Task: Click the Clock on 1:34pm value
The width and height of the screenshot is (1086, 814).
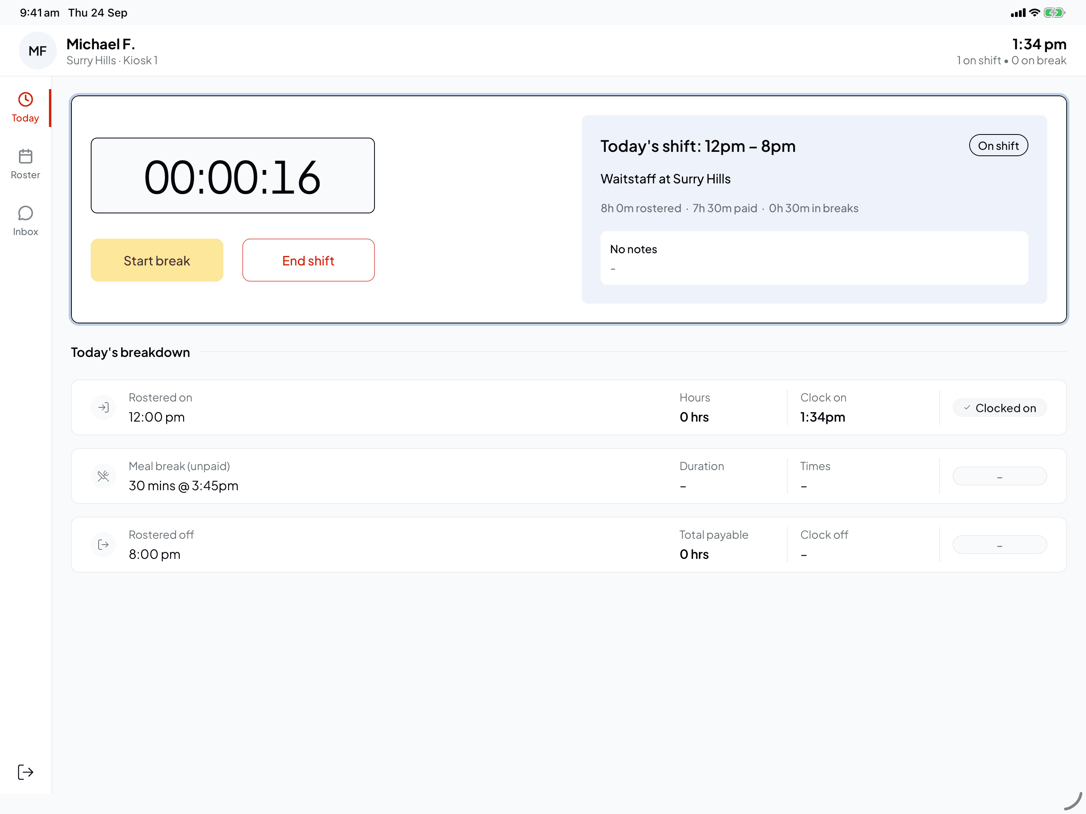Action: click(822, 417)
